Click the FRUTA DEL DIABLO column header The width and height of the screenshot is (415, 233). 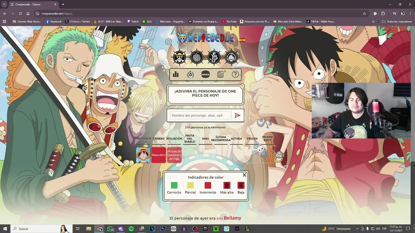190,139
